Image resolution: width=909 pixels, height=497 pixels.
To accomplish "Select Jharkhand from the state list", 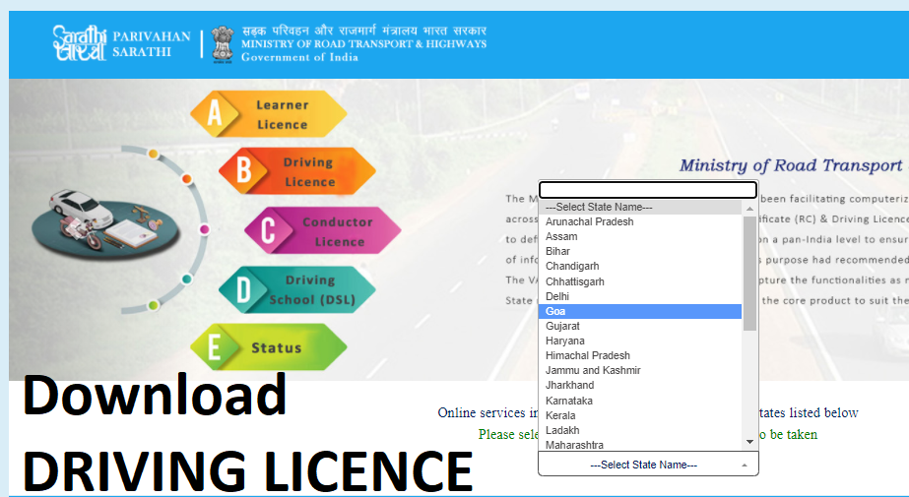I will click(640, 385).
